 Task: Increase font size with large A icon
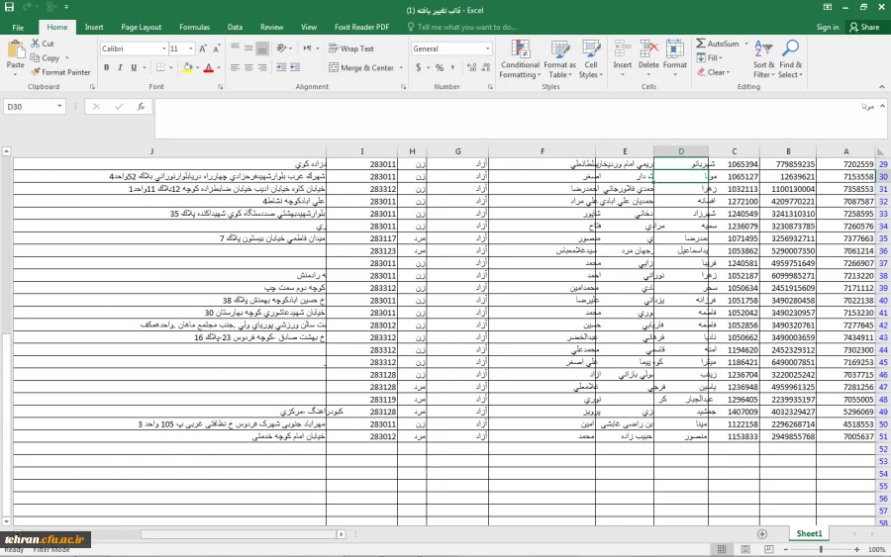[x=203, y=48]
